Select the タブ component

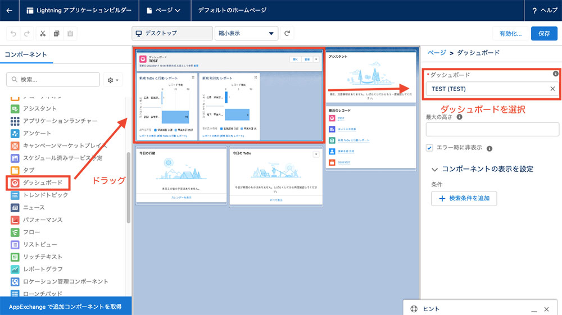pyautogui.click(x=23, y=170)
